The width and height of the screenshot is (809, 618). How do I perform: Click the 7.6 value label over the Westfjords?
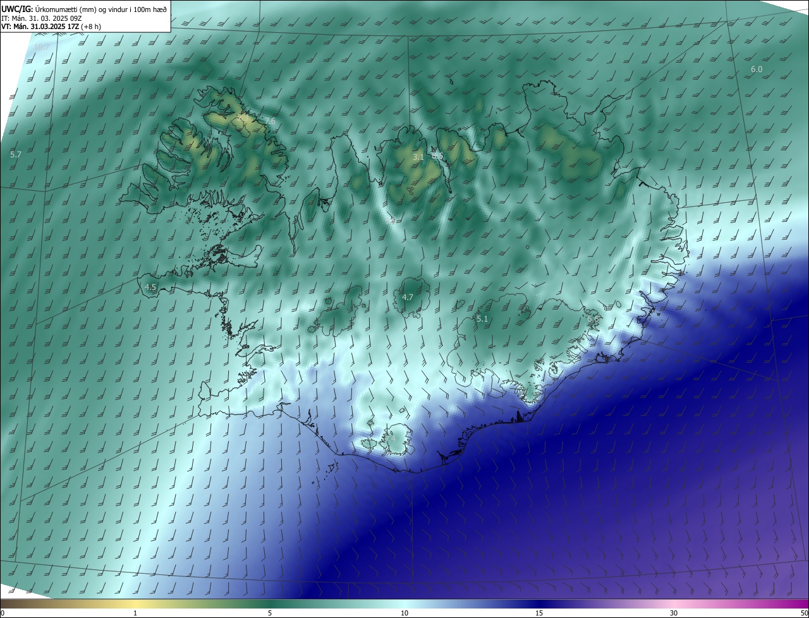(270, 121)
